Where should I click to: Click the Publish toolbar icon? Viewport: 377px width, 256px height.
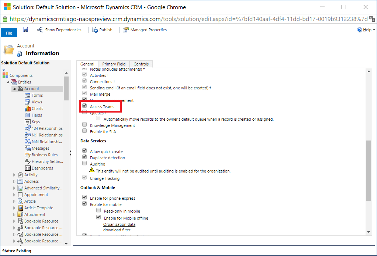tap(95, 30)
